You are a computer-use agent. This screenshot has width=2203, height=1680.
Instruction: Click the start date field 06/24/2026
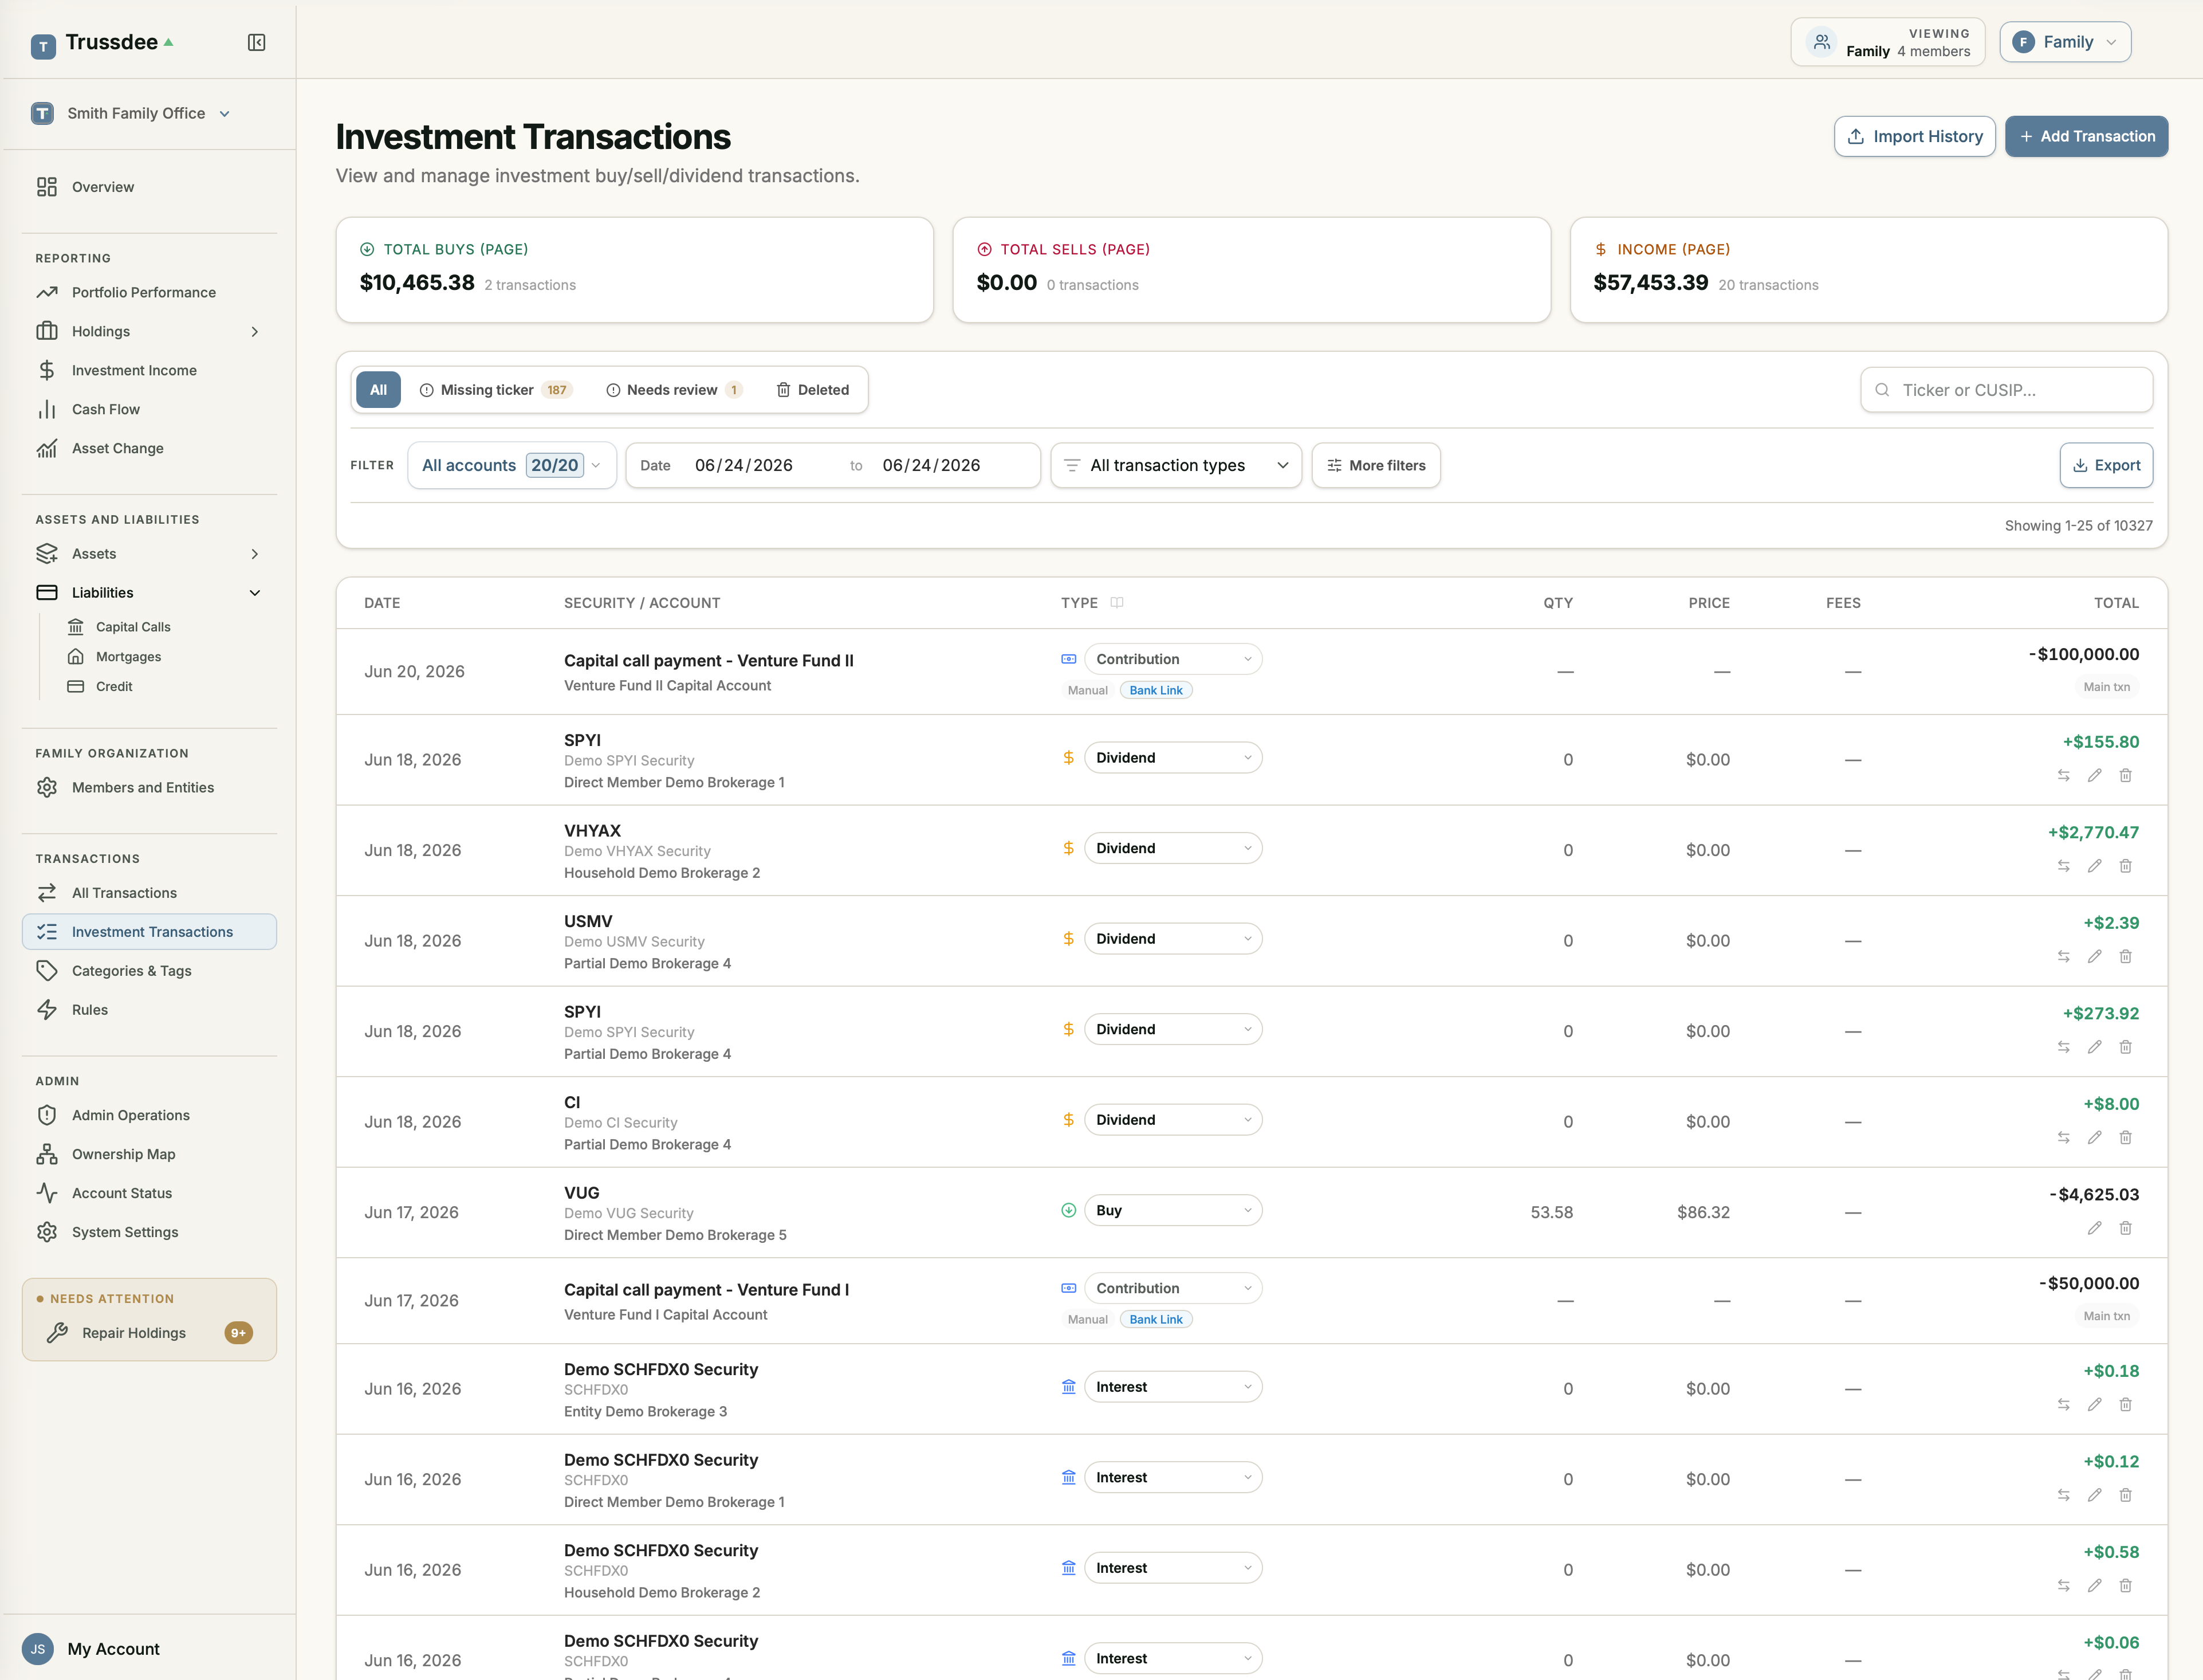tap(743, 465)
